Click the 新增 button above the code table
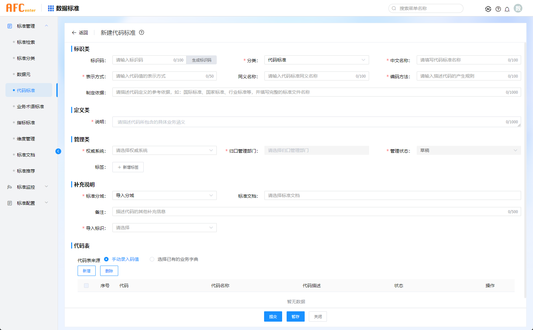This screenshot has width=533, height=330. coord(87,271)
